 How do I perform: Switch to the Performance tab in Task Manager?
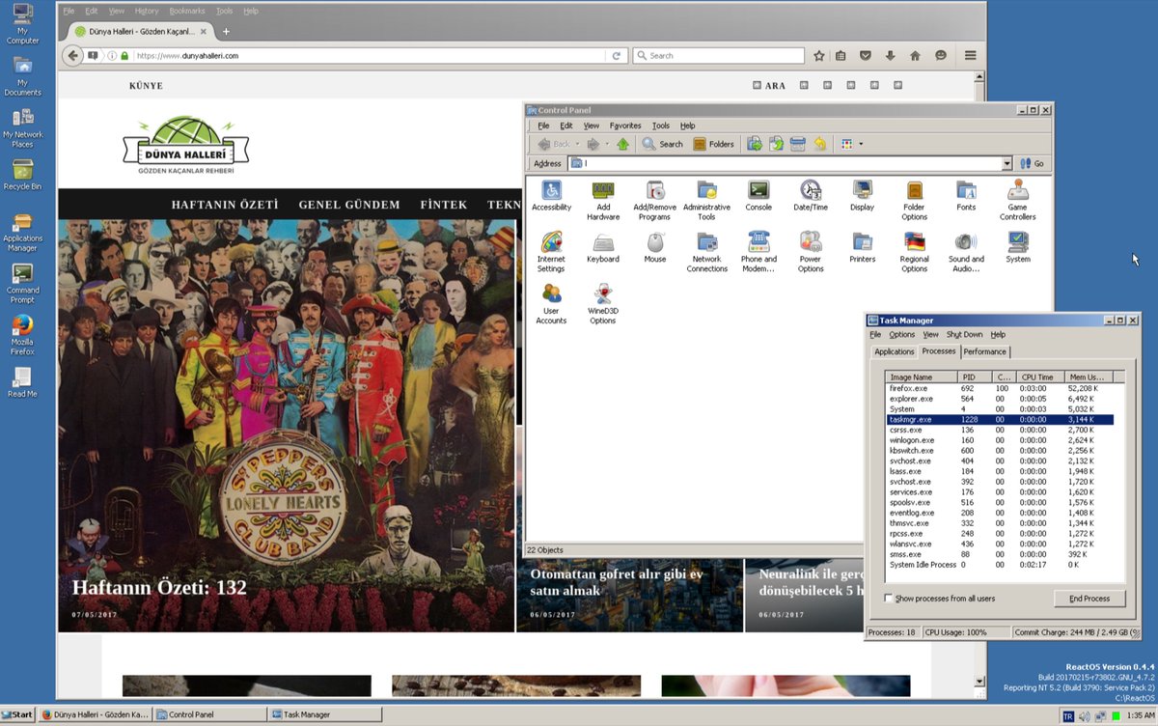(x=984, y=351)
